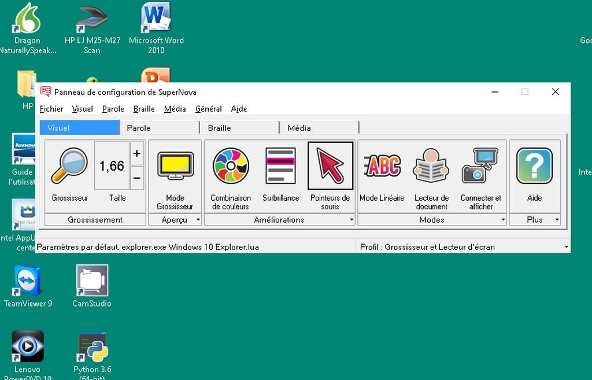The height and width of the screenshot is (380, 592).
Task: Switch to the Média tab
Action: pyautogui.click(x=319, y=128)
